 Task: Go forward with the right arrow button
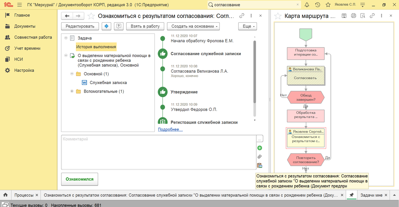click(78, 16)
